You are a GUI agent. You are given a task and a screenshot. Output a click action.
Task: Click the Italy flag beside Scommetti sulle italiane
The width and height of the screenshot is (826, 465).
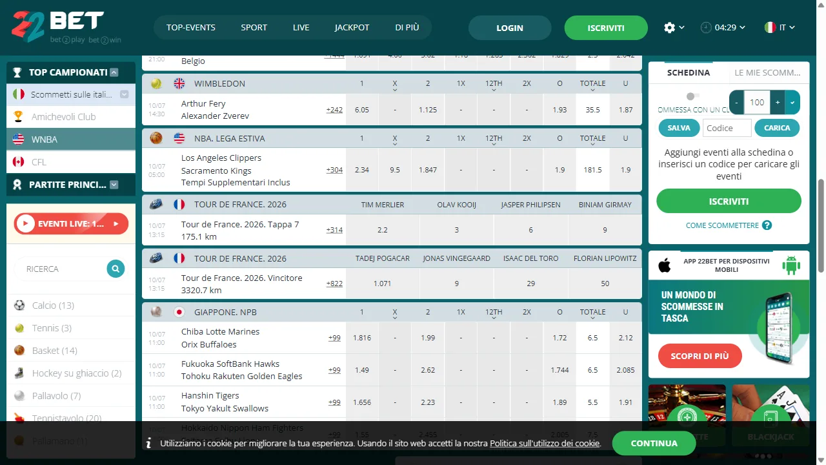tap(19, 94)
